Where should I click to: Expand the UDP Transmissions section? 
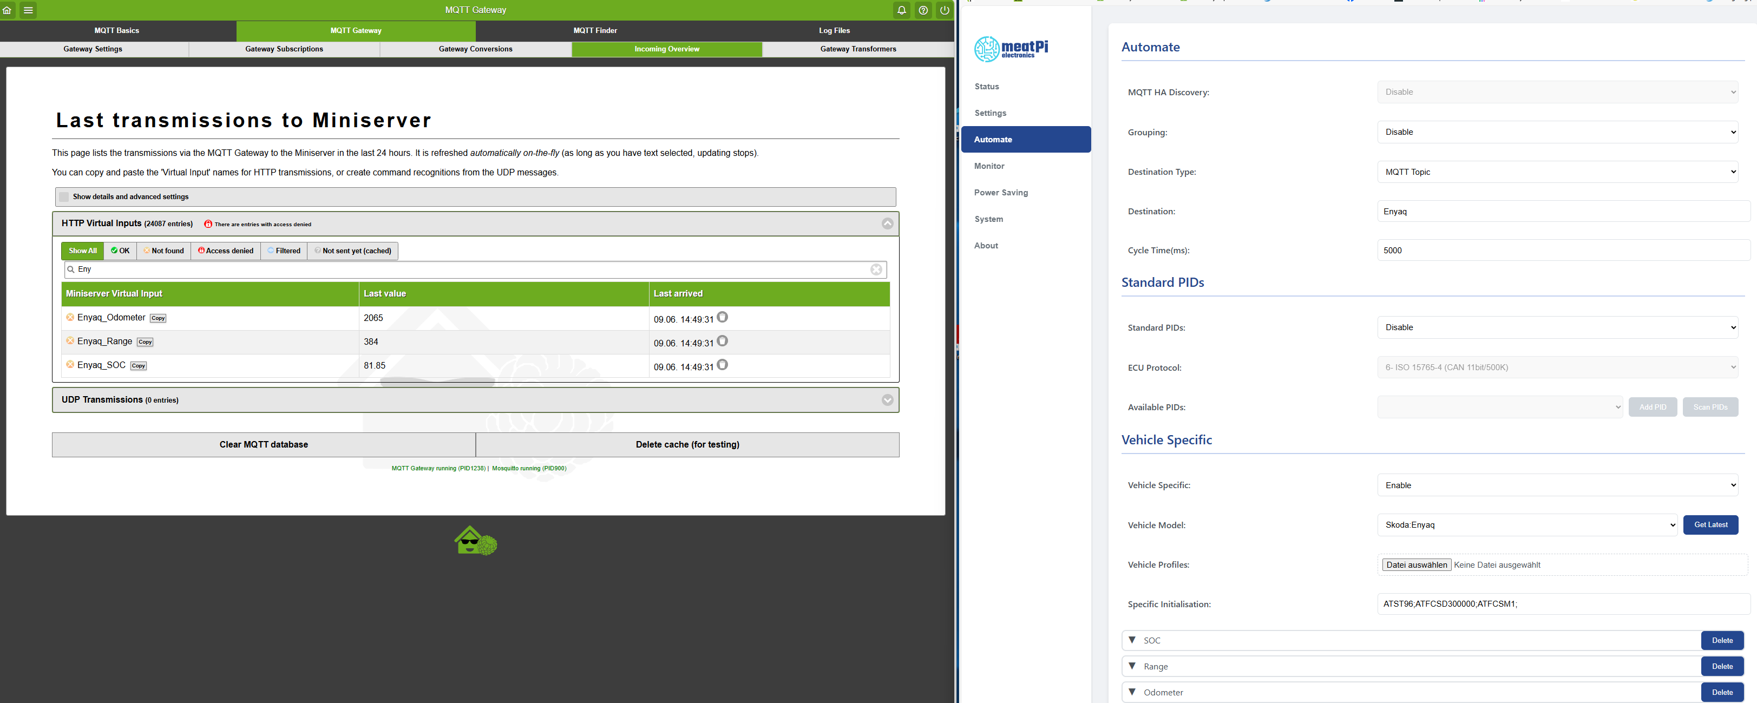tap(887, 400)
